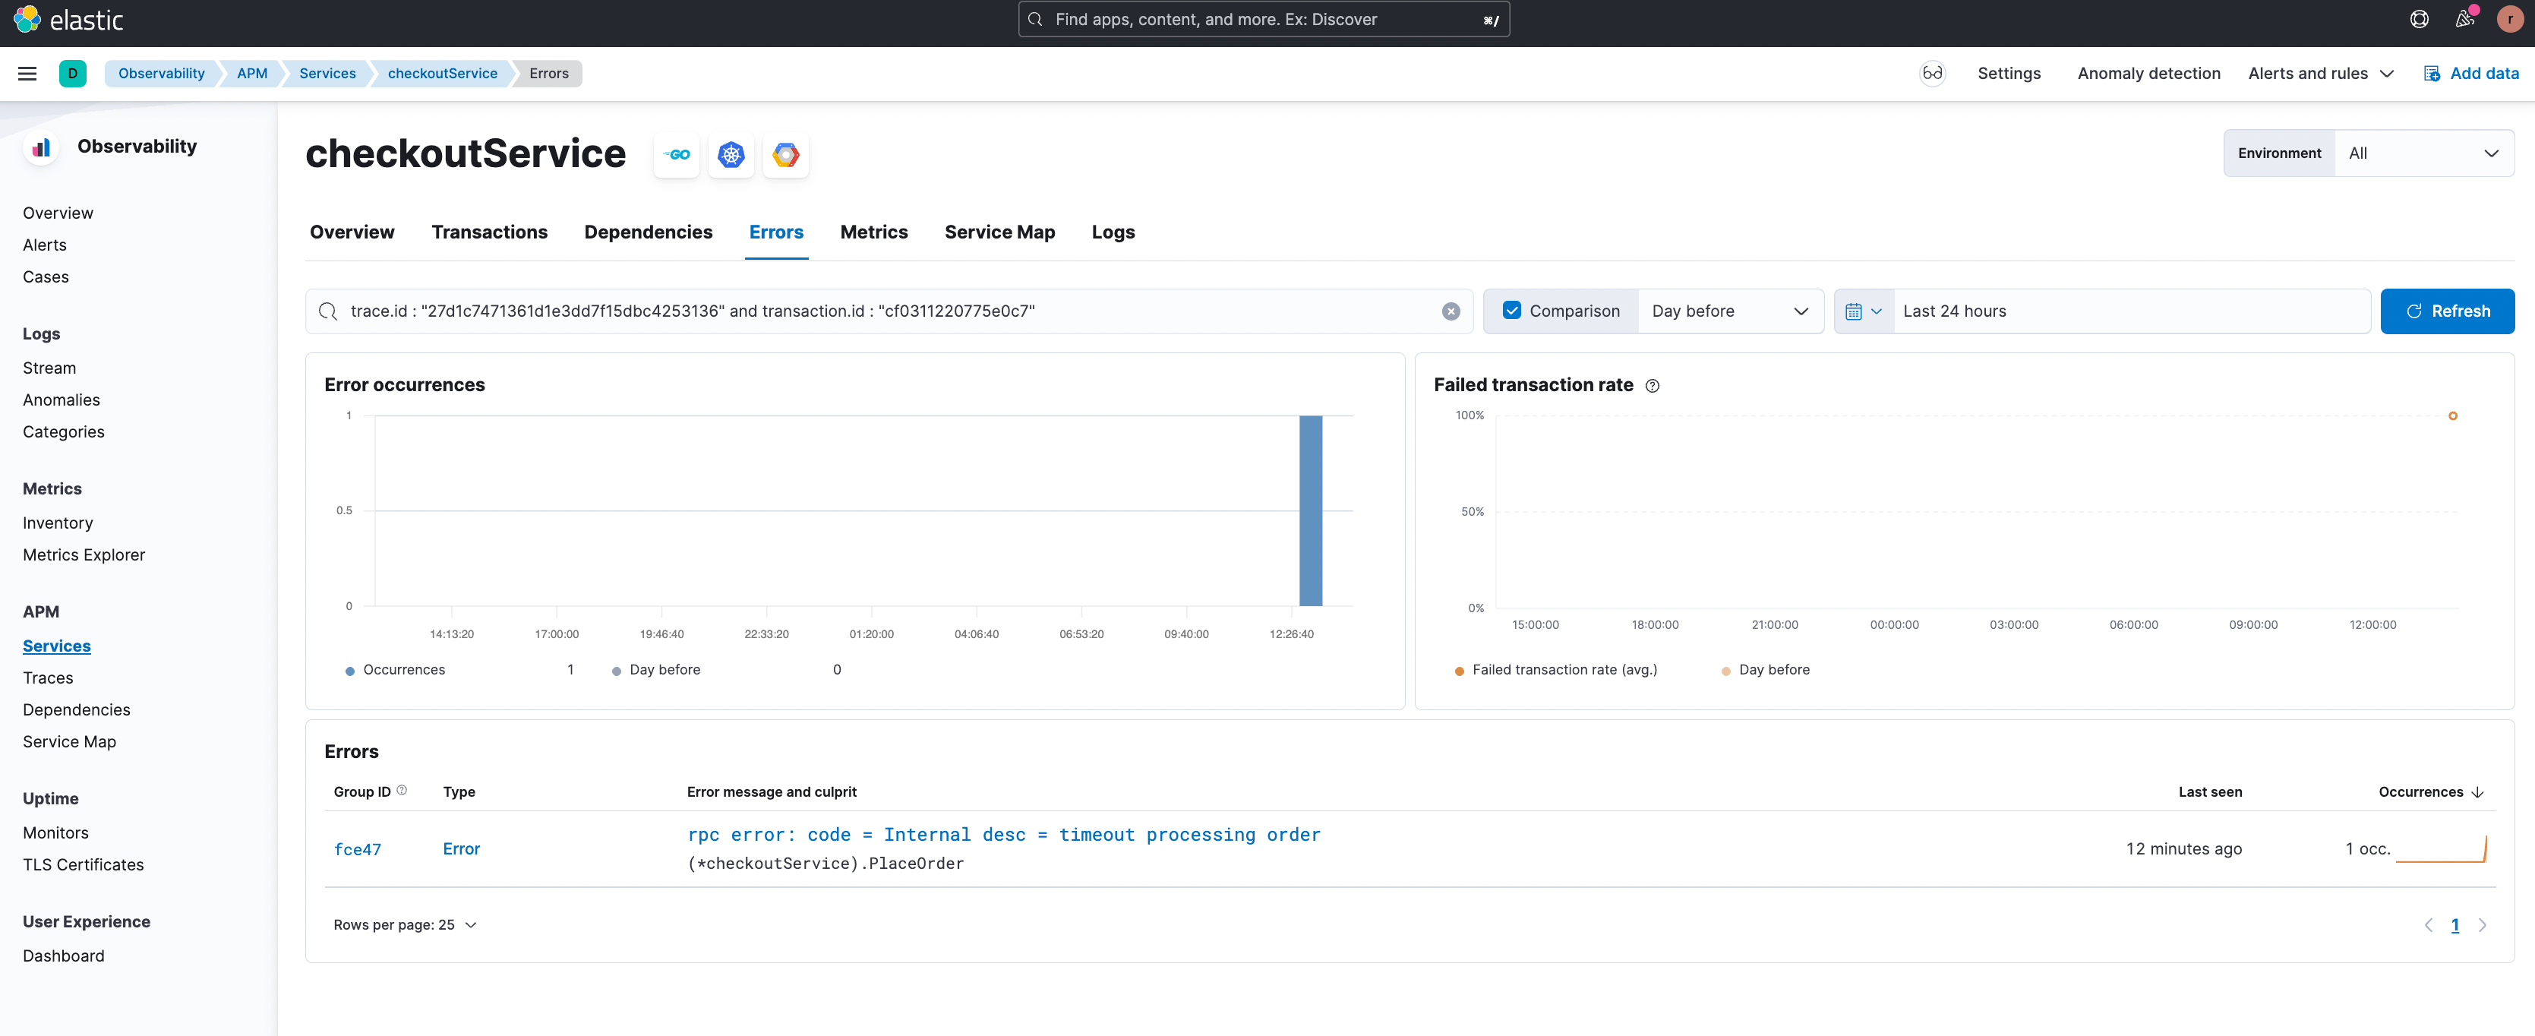Expand the Alerts and rules dropdown menu
This screenshot has height=1036, width=2535.
[2320, 73]
